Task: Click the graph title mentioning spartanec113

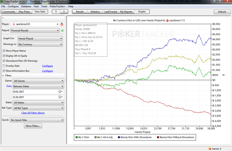Action: (x=149, y=20)
